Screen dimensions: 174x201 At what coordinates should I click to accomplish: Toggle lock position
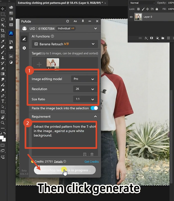coord(147,9)
